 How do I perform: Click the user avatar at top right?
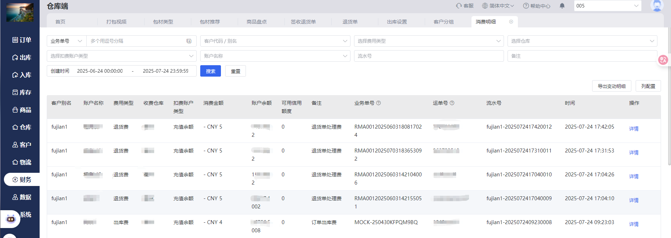tap(657, 6)
